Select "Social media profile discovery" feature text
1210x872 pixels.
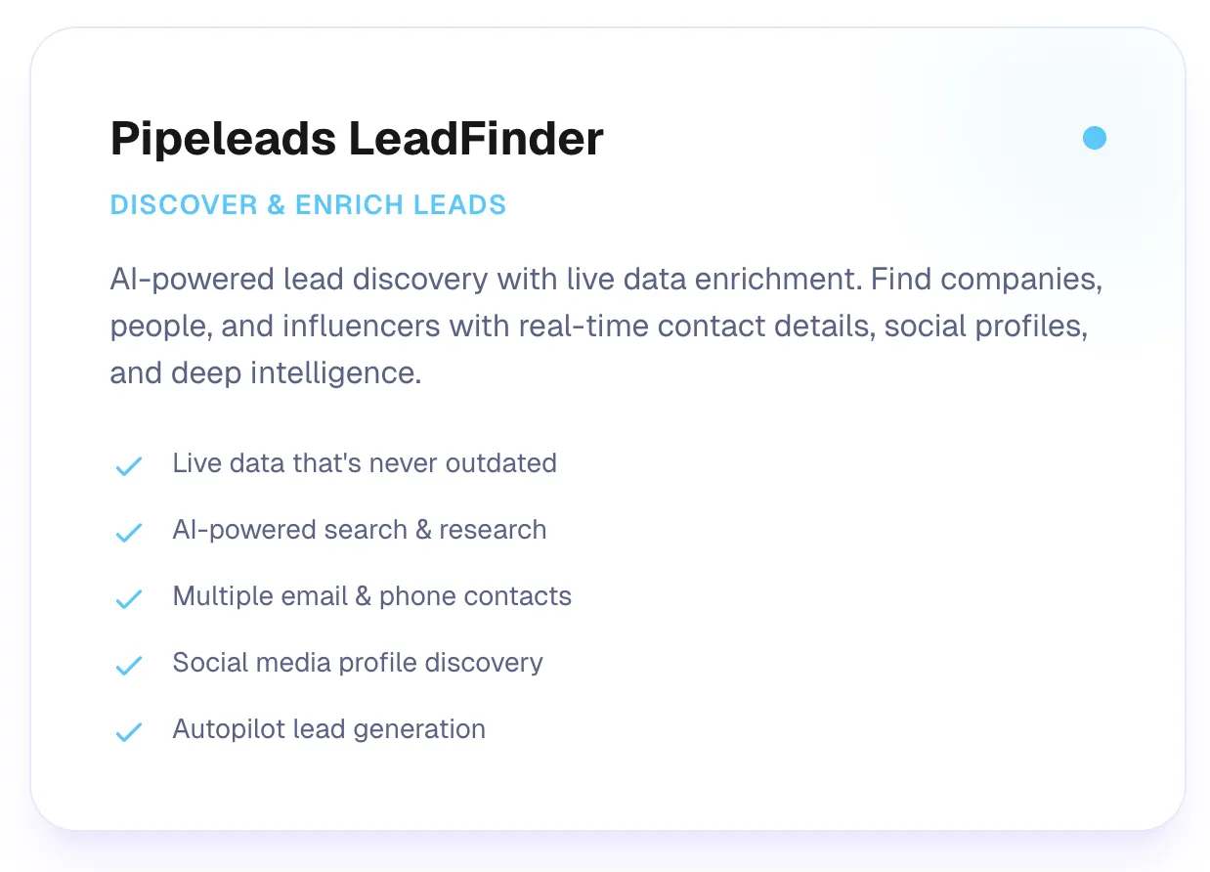tap(358, 663)
